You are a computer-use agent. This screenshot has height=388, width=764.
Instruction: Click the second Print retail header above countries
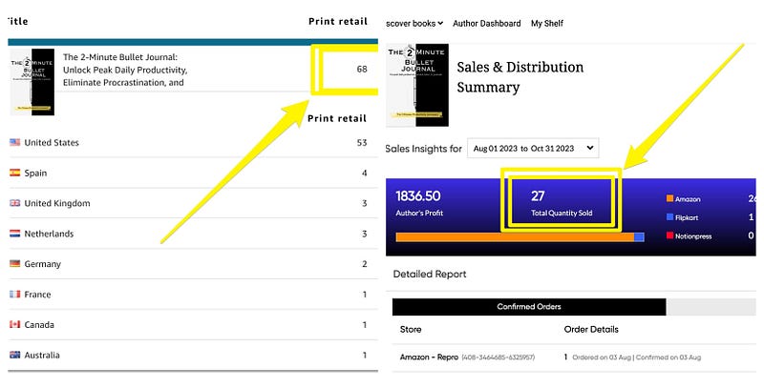[337, 118]
